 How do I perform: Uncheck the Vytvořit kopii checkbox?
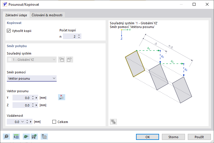tap(9, 31)
